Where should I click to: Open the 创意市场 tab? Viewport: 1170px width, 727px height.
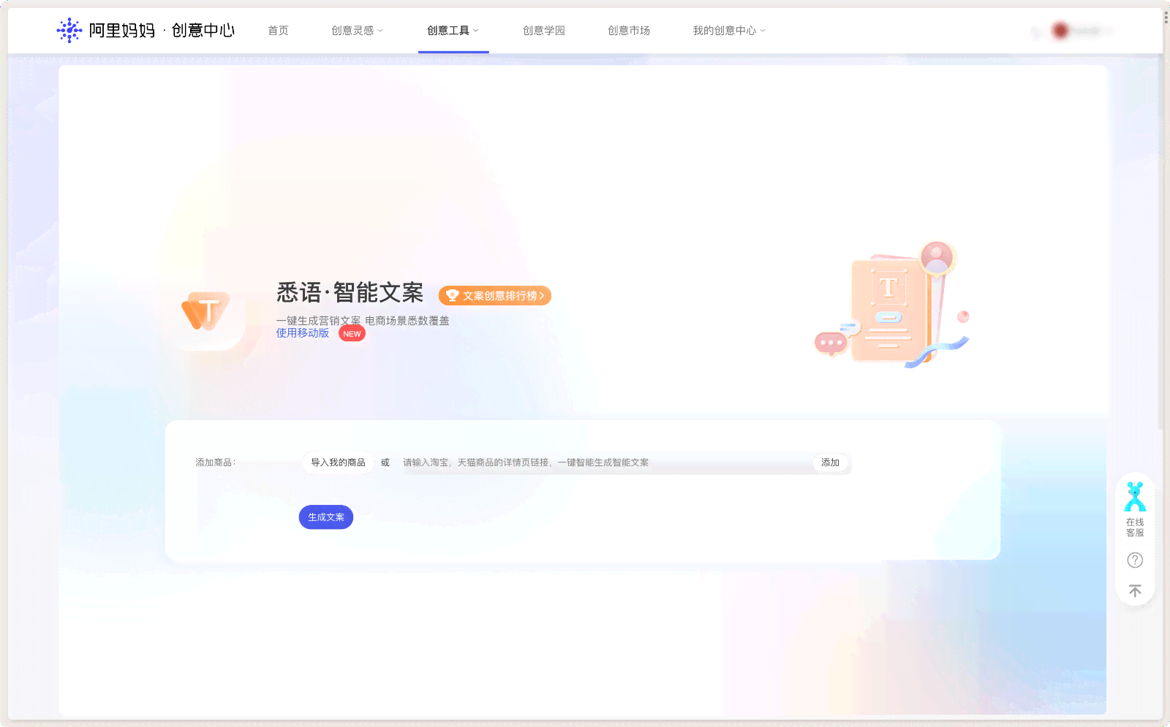pyautogui.click(x=629, y=31)
